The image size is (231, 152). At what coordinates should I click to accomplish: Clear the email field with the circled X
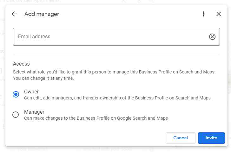(212, 37)
